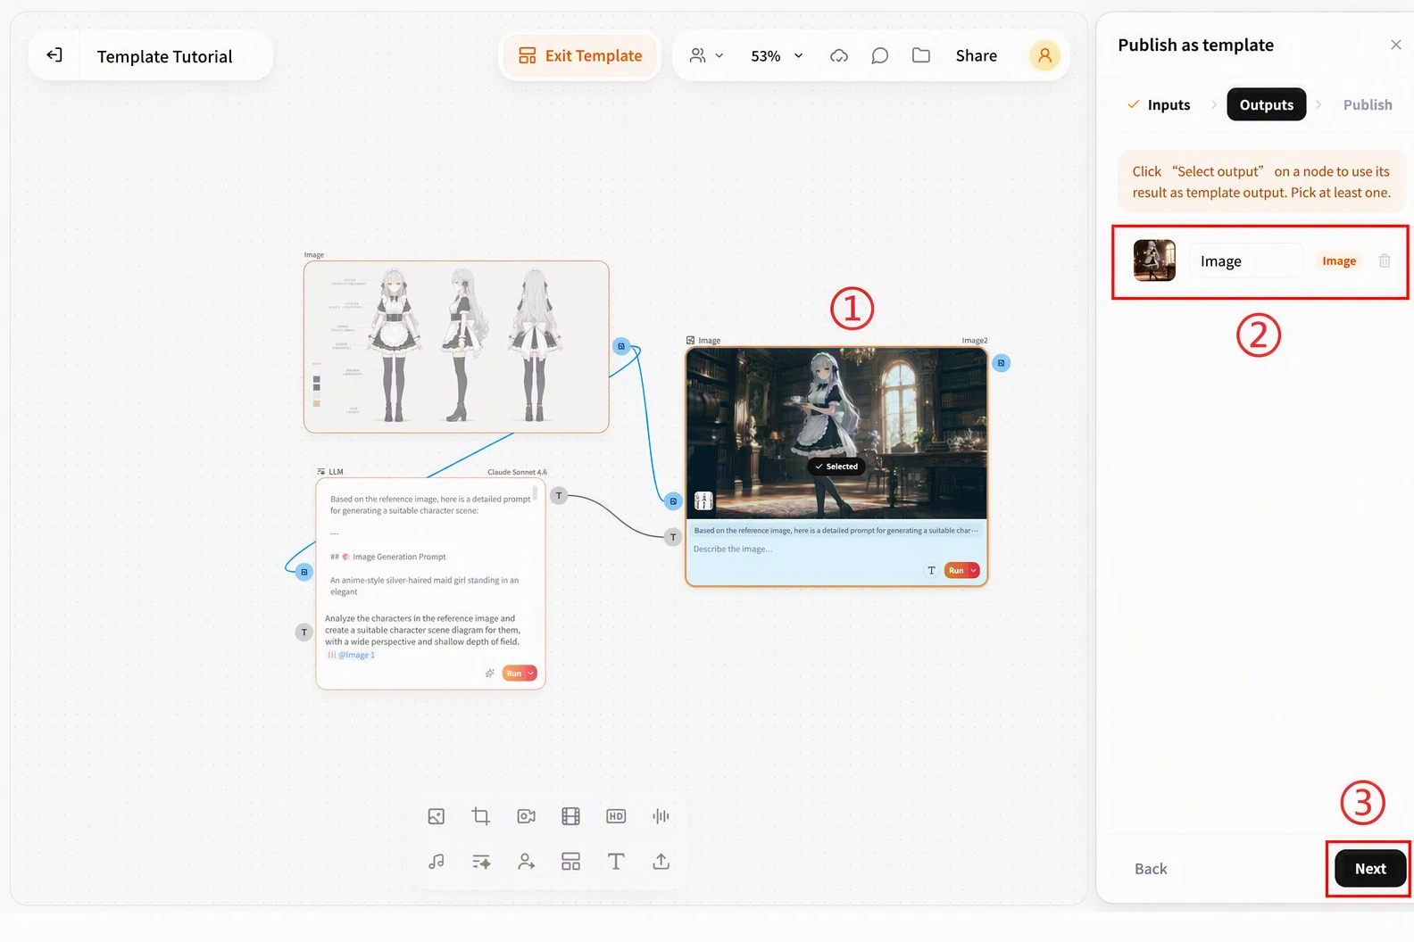
Task: Open the comments speech bubble icon
Action: 879,55
